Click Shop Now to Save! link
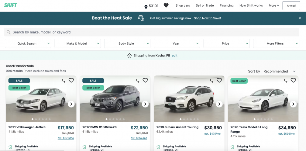This screenshot has width=306, height=151. coord(208,18)
